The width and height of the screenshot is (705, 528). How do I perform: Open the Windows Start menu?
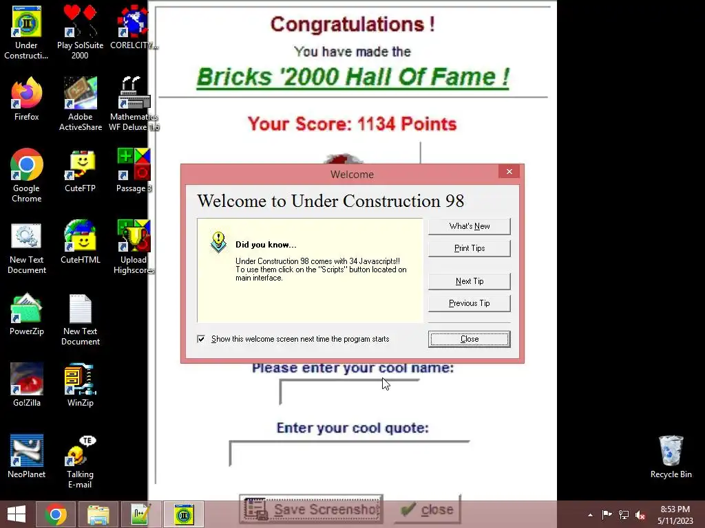pyautogui.click(x=17, y=514)
